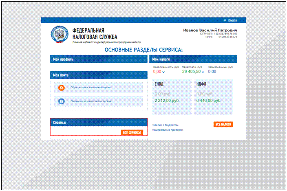287x191 pixels.
Task: Expand the Задолженность 0,00 dropdown arrow
Action: pos(163,72)
